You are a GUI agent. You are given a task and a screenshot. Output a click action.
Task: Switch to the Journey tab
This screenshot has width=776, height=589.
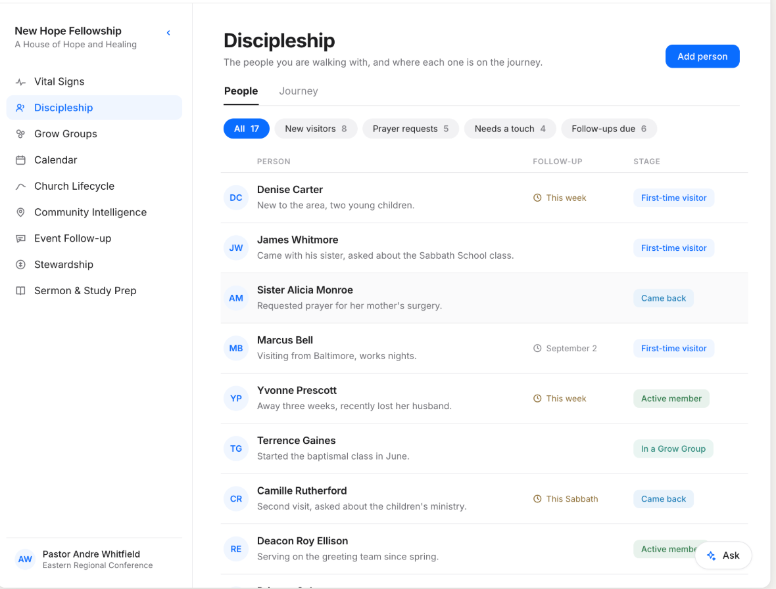coord(299,91)
